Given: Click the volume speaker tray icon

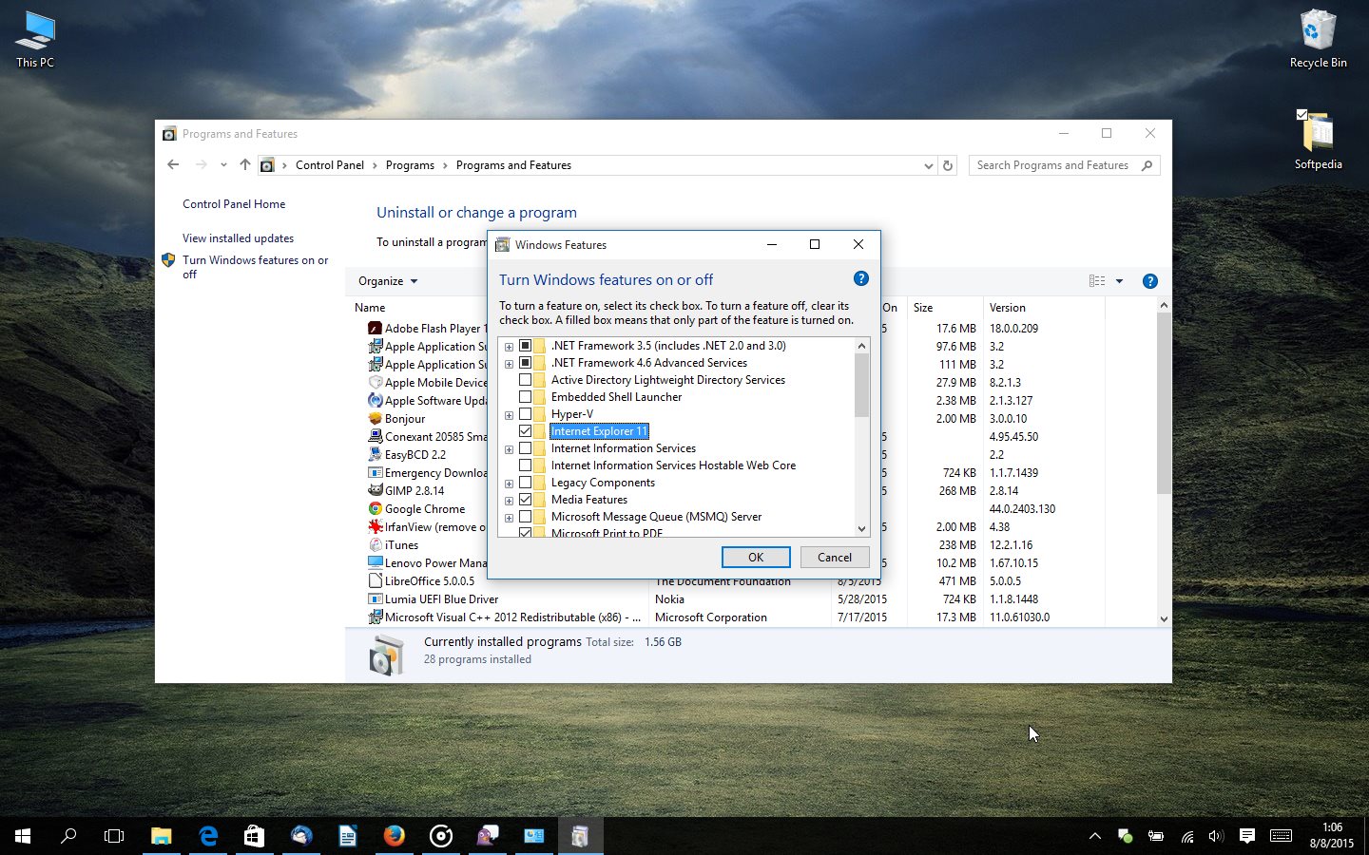Looking at the screenshot, I should [x=1215, y=836].
